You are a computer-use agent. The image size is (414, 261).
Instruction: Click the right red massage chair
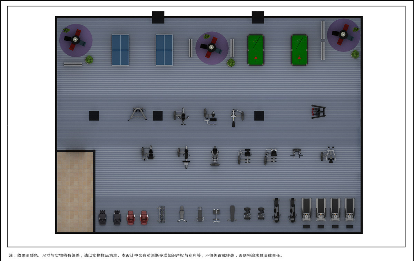[x=144, y=218]
